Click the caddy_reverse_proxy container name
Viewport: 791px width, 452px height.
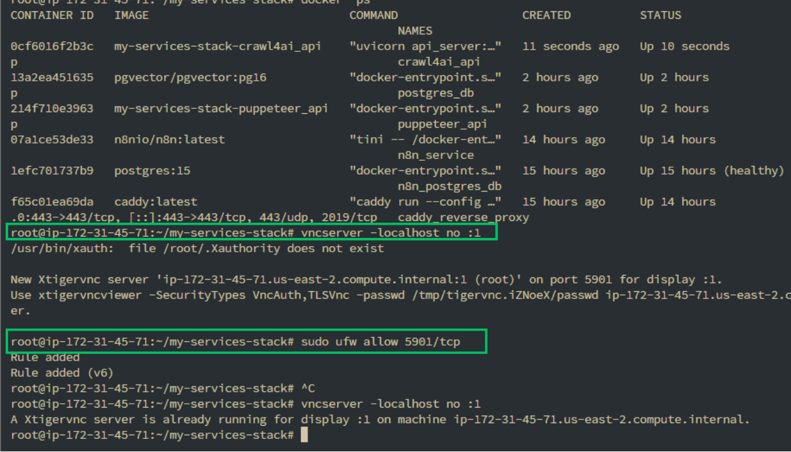coord(463,217)
